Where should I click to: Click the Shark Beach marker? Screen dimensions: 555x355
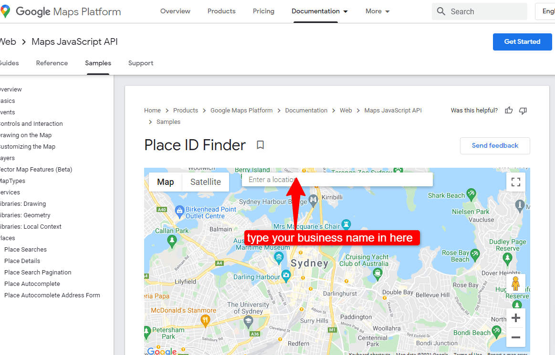pyautogui.click(x=471, y=194)
